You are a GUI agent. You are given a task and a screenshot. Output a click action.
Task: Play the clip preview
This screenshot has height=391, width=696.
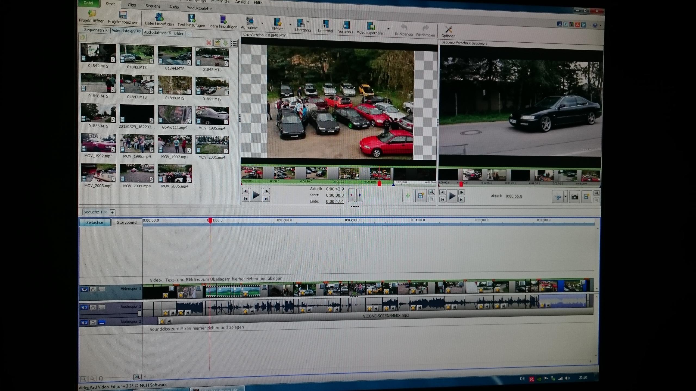(x=256, y=195)
